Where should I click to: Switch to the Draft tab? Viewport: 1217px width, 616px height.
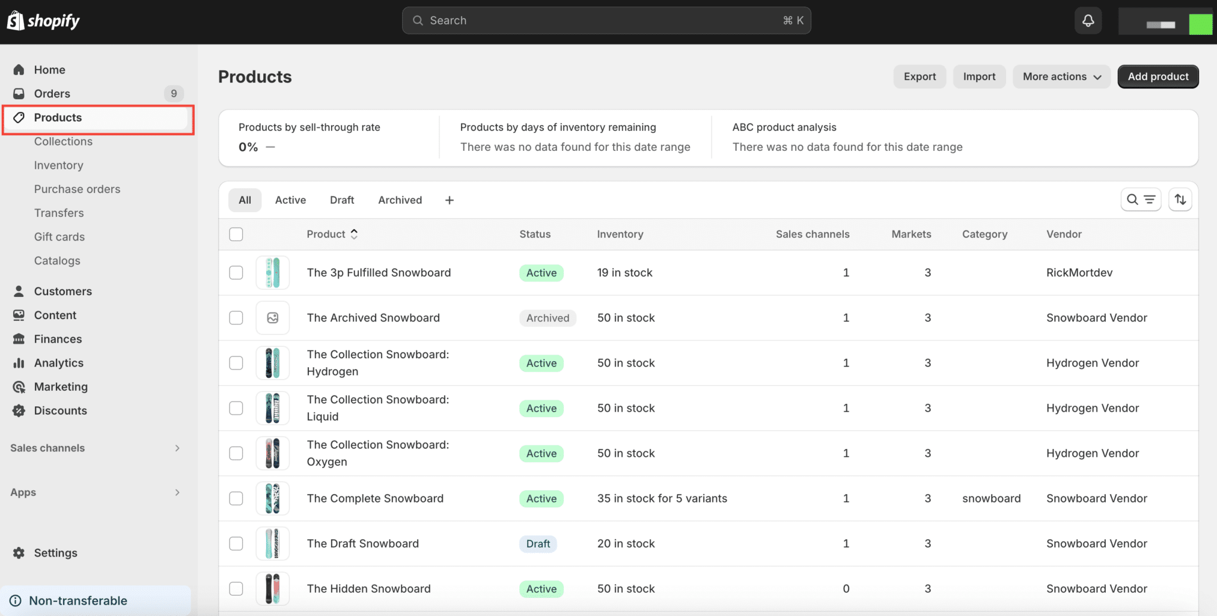point(342,200)
